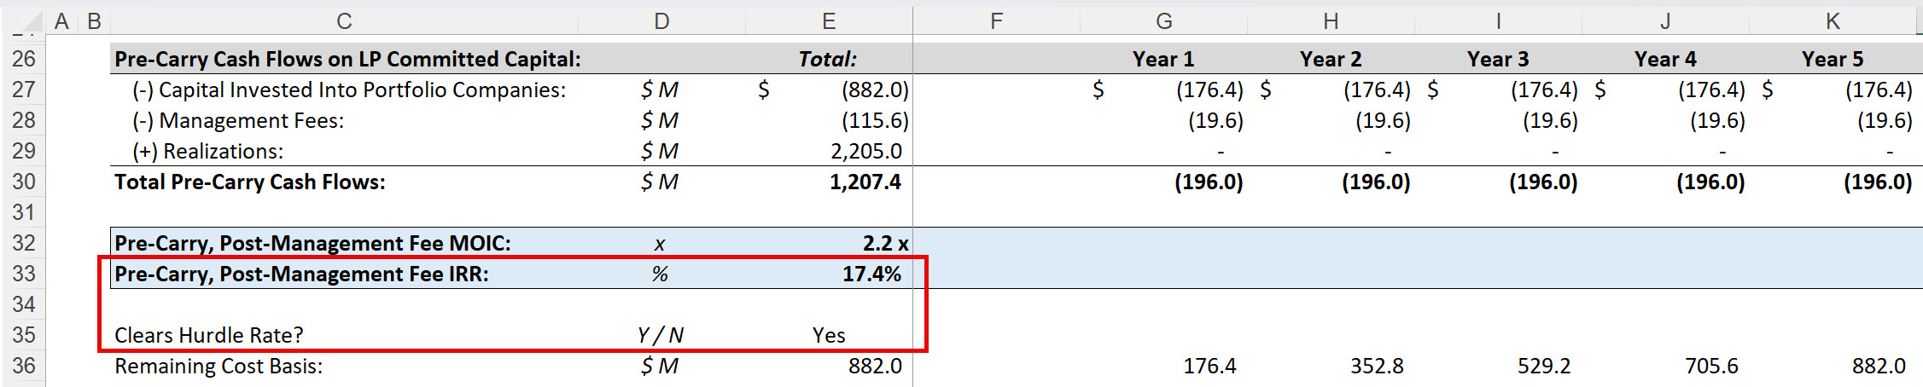
Task: Click '(-) Capital Invested Into Portfolio Companies:' label
Action: click(349, 90)
